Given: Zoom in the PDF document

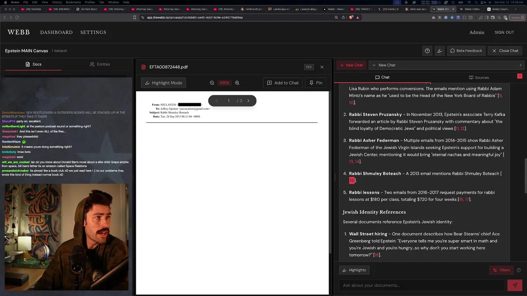Looking at the screenshot, I should pos(237,83).
